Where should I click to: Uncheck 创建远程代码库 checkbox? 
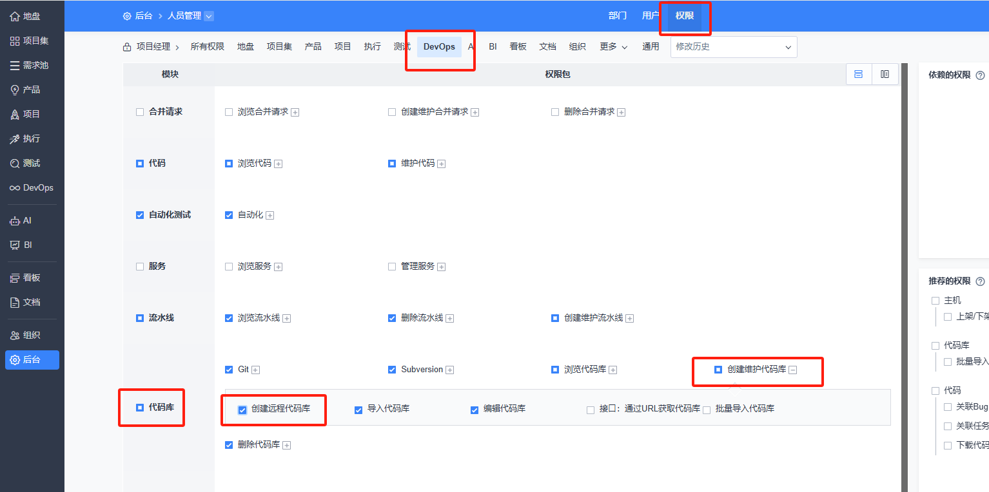click(x=242, y=410)
